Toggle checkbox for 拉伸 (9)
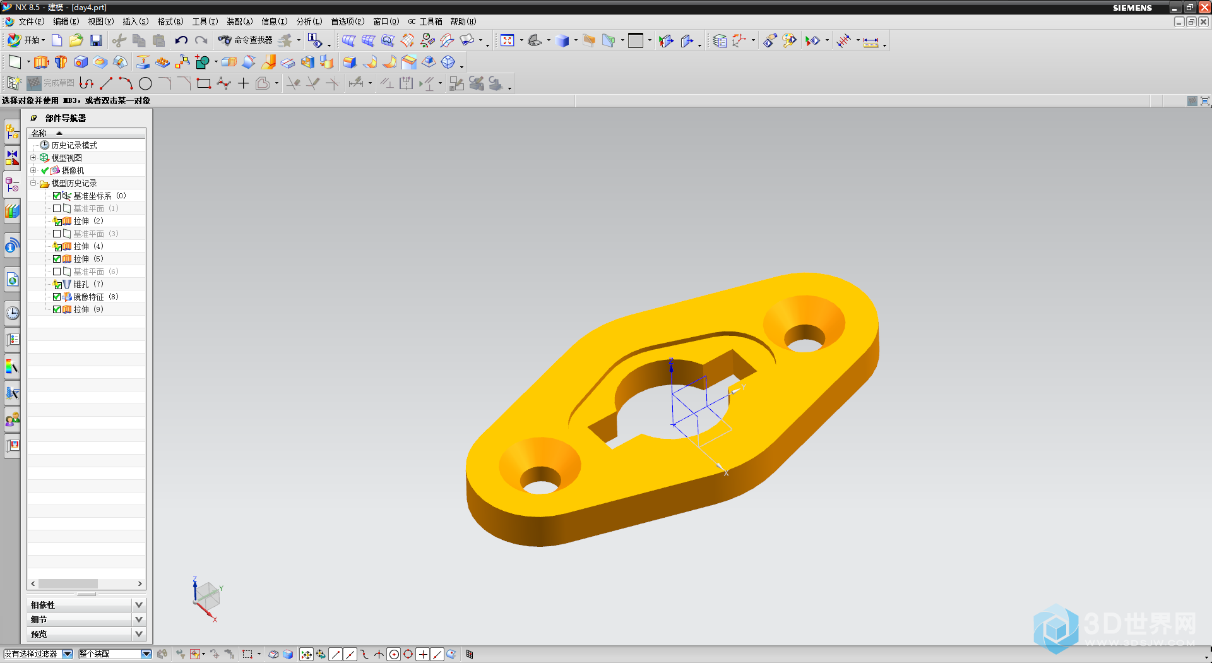The height and width of the screenshot is (663, 1212). (57, 309)
